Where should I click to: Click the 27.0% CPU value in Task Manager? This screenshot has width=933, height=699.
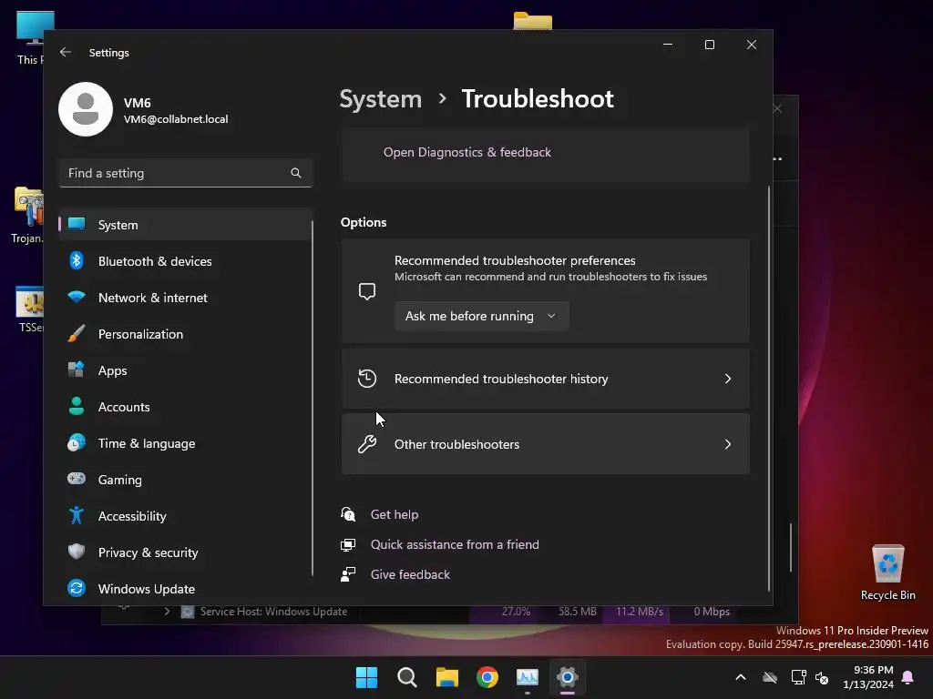click(x=516, y=612)
